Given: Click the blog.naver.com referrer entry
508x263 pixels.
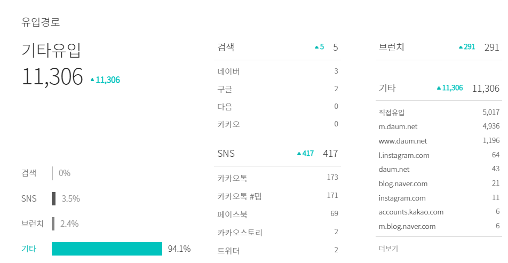Looking at the screenshot, I should coord(439,184).
